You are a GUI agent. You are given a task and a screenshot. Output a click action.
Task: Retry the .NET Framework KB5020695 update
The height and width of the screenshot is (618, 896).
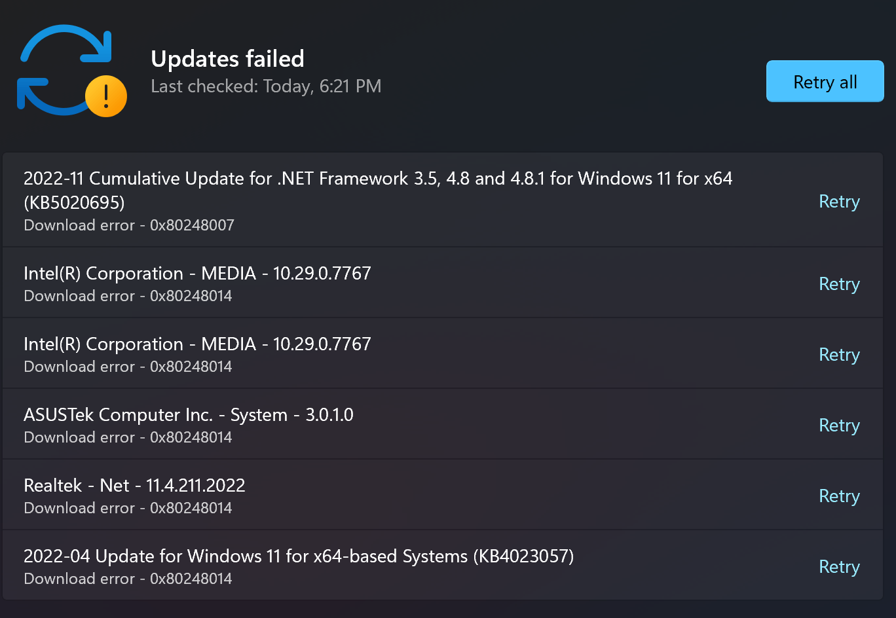click(839, 202)
